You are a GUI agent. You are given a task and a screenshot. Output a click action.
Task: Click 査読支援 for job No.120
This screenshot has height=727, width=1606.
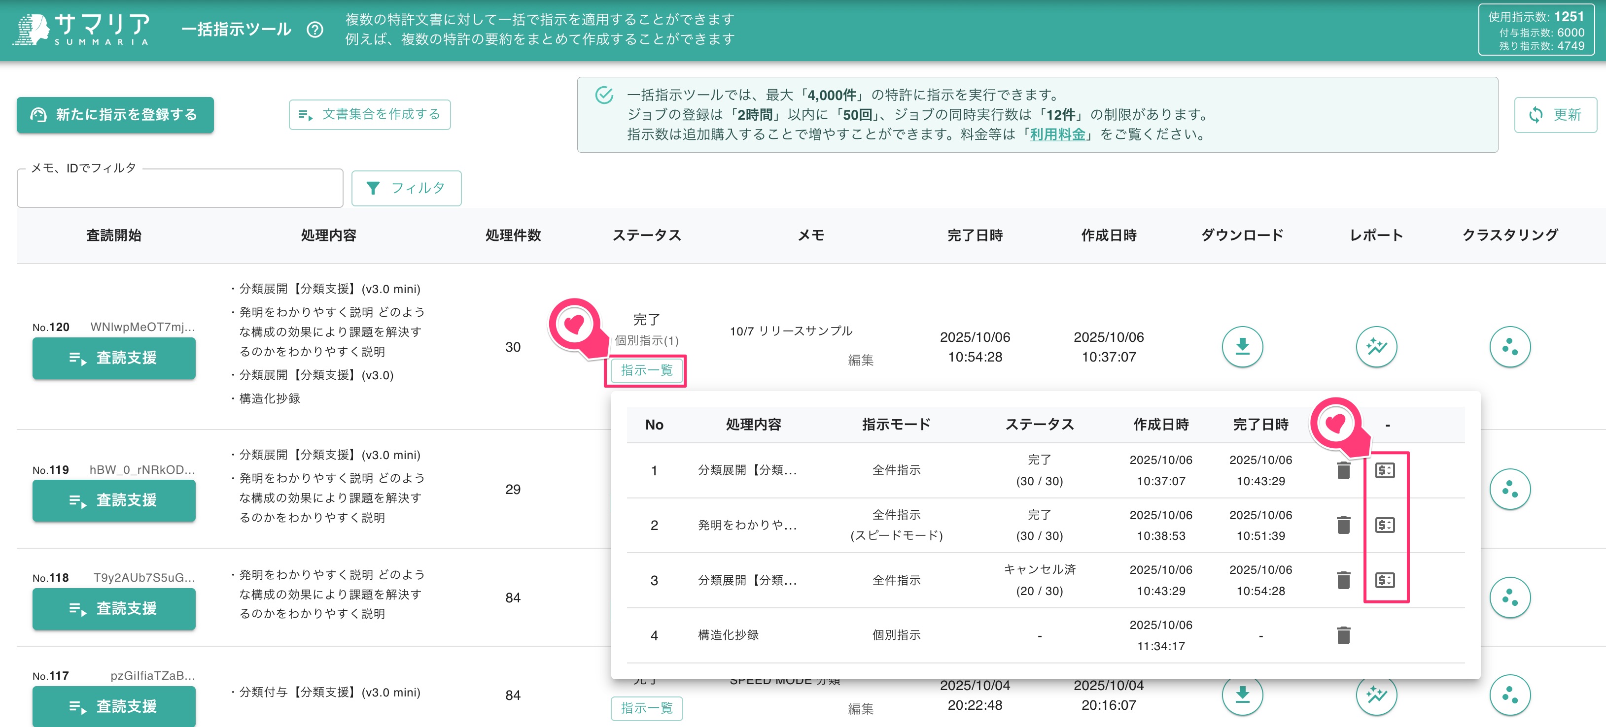pyautogui.click(x=113, y=358)
